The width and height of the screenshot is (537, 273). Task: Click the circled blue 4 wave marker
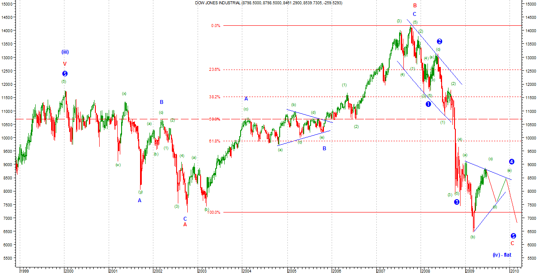coord(512,162)
